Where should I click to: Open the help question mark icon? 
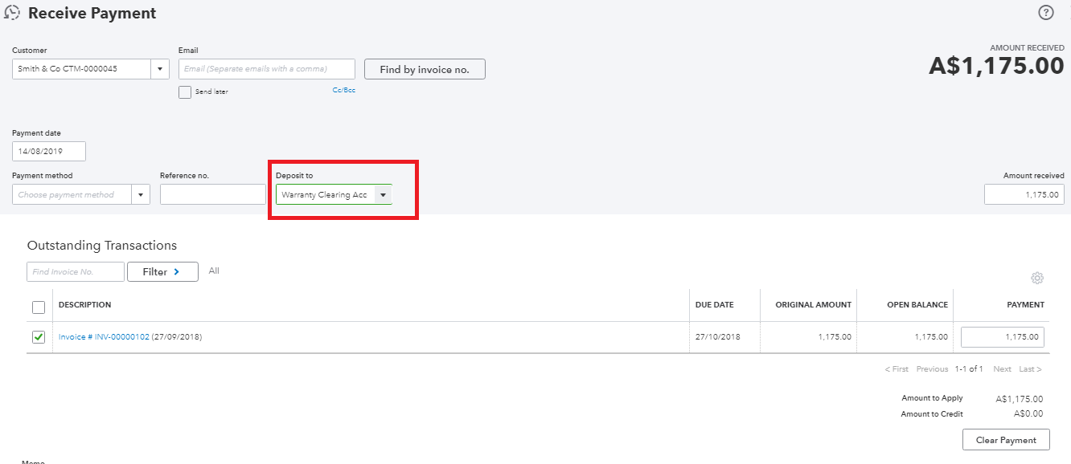click(x=1045, y=13)
